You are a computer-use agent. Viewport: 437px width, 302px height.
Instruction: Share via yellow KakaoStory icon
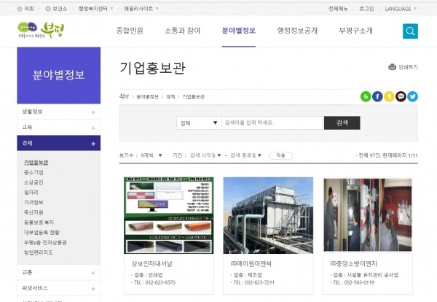click(389, 96)
